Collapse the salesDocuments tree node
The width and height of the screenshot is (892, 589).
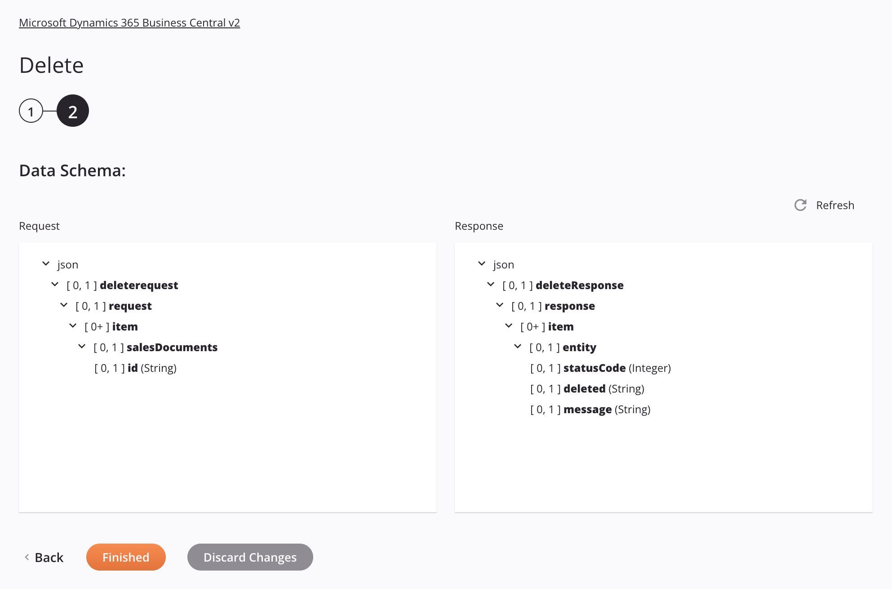click(82, 347)
